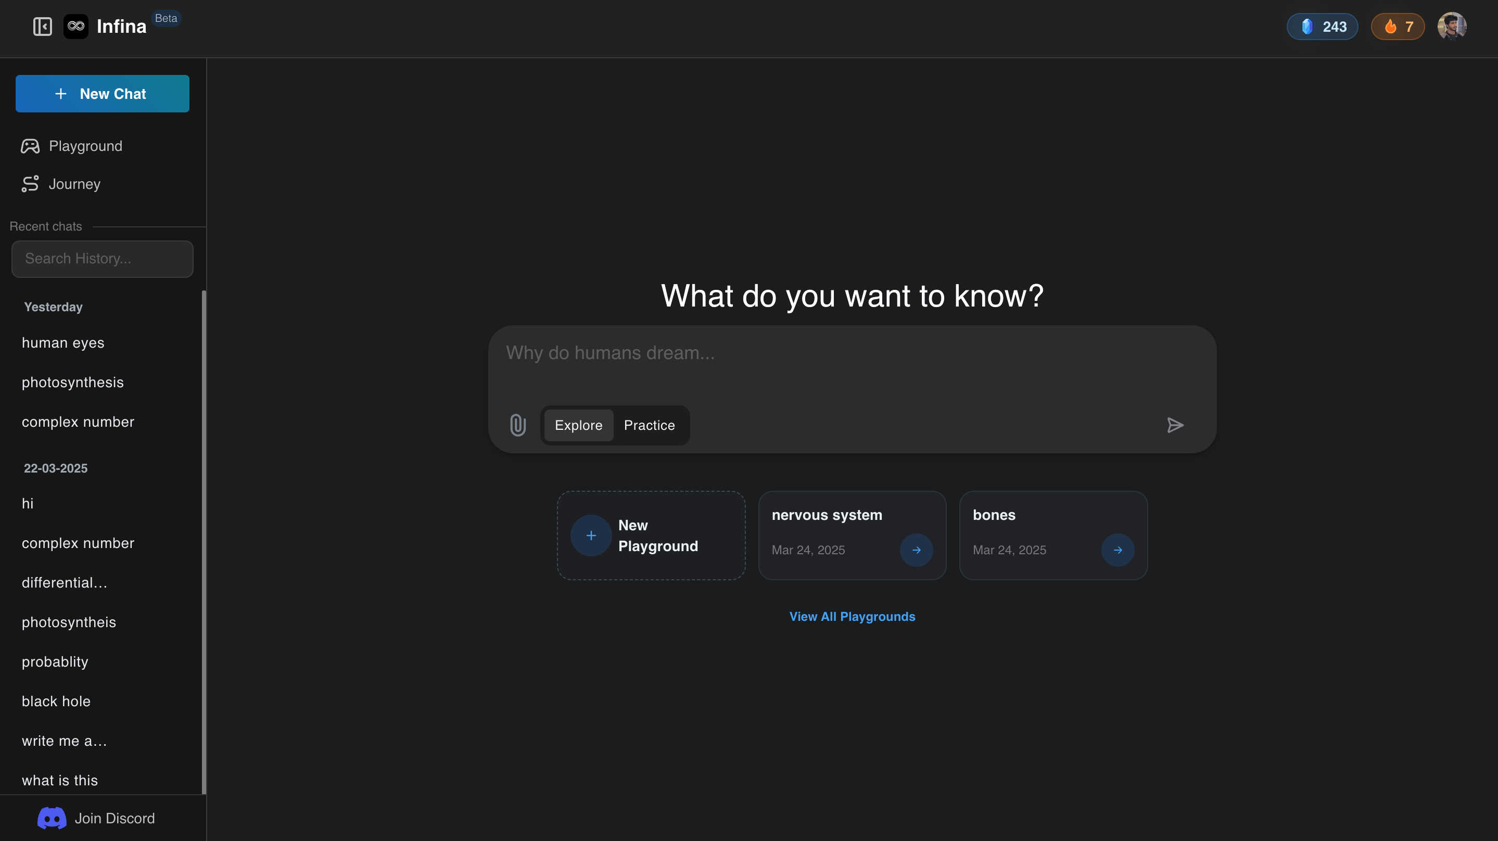Open the nervous system playground card
The image size is (1498, 841).
point(852,535)
